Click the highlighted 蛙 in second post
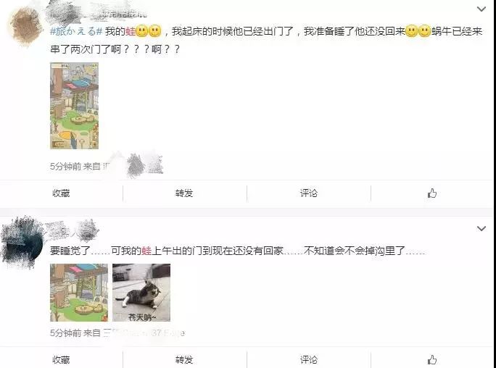 146,251
